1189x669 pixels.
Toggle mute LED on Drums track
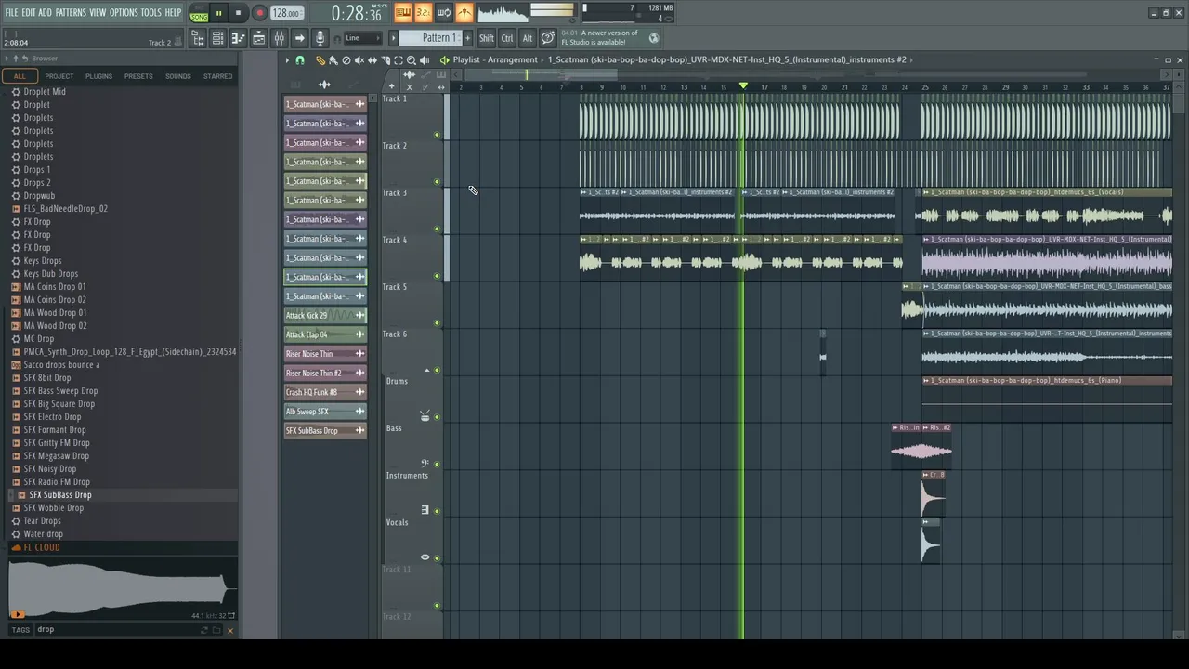[x=438, y=417]
